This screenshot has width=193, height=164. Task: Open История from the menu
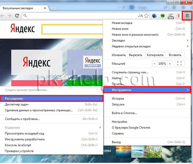tap(147, 99)
